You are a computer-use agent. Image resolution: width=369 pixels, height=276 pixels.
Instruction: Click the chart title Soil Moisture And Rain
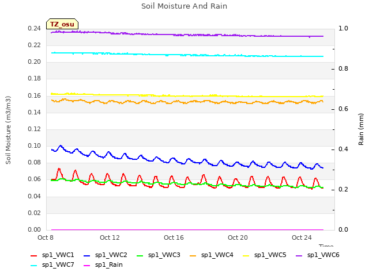[184, 6]
